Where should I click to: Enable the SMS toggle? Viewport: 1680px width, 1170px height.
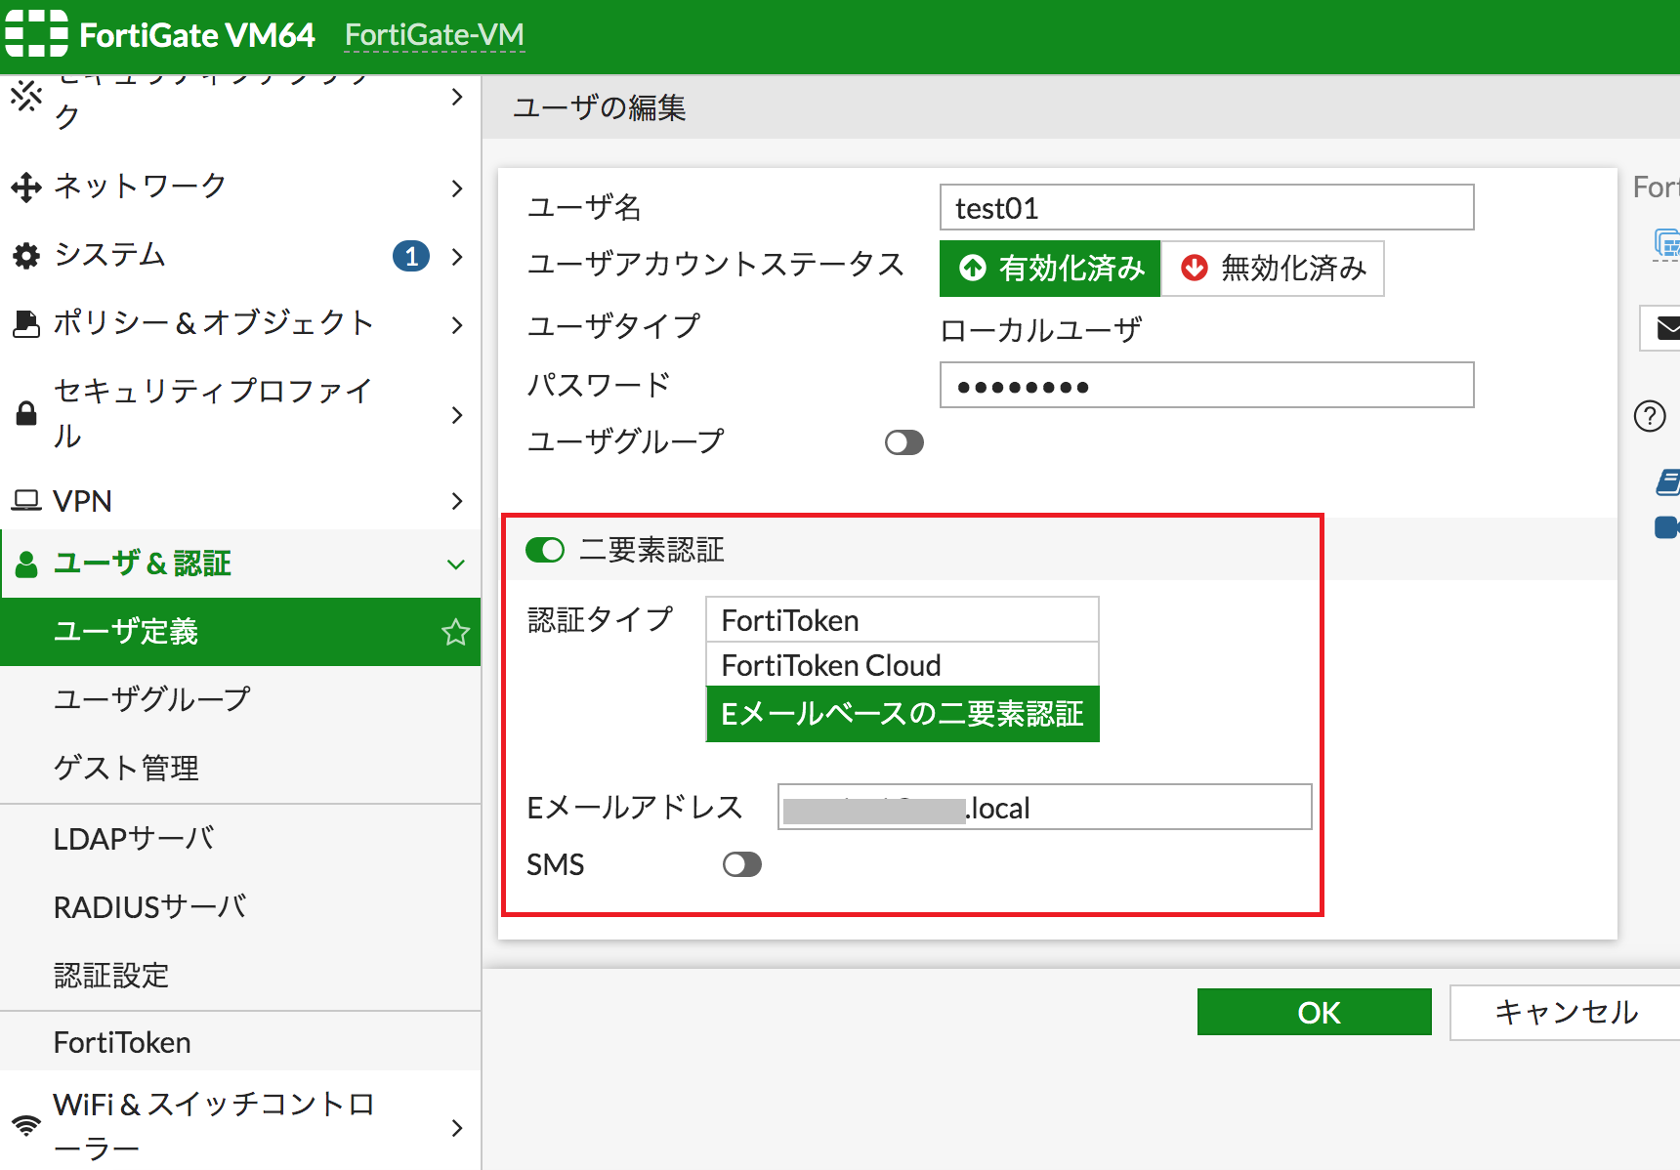(742, 864)
